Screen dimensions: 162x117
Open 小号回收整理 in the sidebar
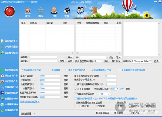tap(9, 47)
